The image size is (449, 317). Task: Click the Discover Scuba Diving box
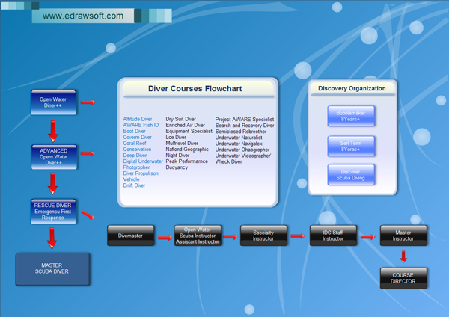click(351, 175)
